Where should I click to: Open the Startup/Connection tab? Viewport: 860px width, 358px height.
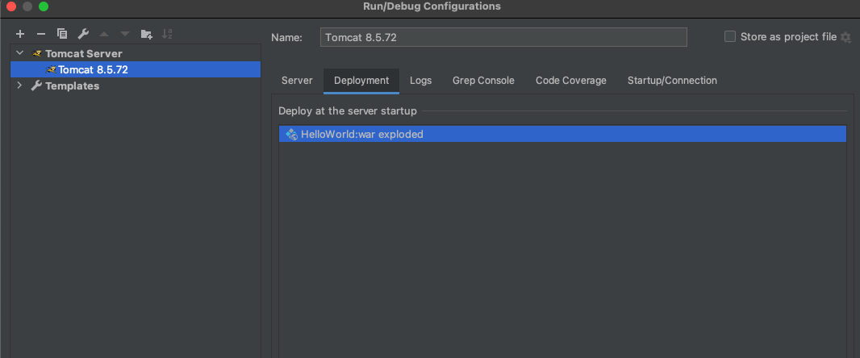672,81
